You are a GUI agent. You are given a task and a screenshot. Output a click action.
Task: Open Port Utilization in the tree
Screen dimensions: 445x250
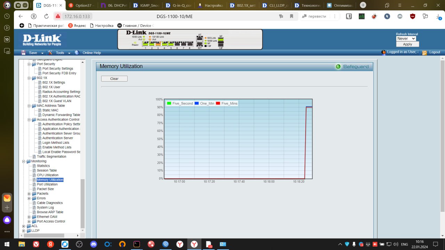(47, 184)
